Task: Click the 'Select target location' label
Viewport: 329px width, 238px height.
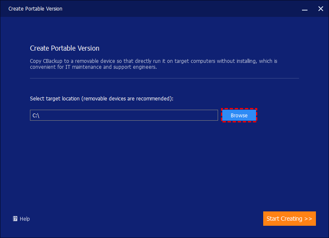Action: pos(55,98)
